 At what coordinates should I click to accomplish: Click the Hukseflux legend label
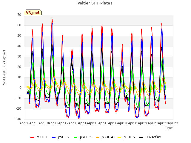tap(153, 137)
